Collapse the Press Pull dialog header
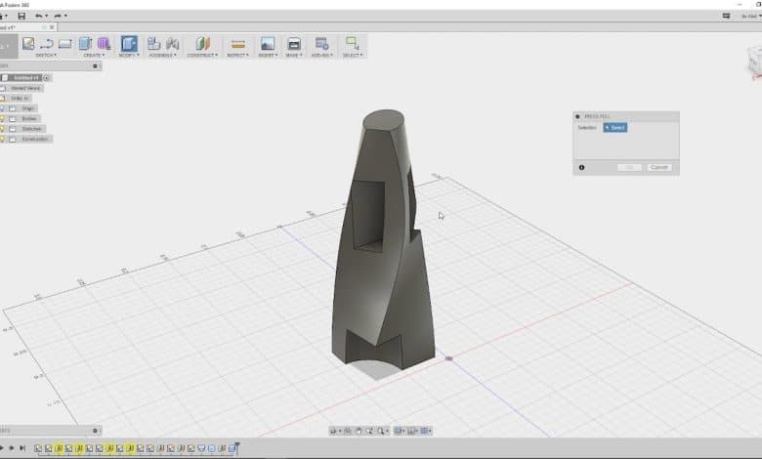This screenshot has width=762, height=459. 577,116
